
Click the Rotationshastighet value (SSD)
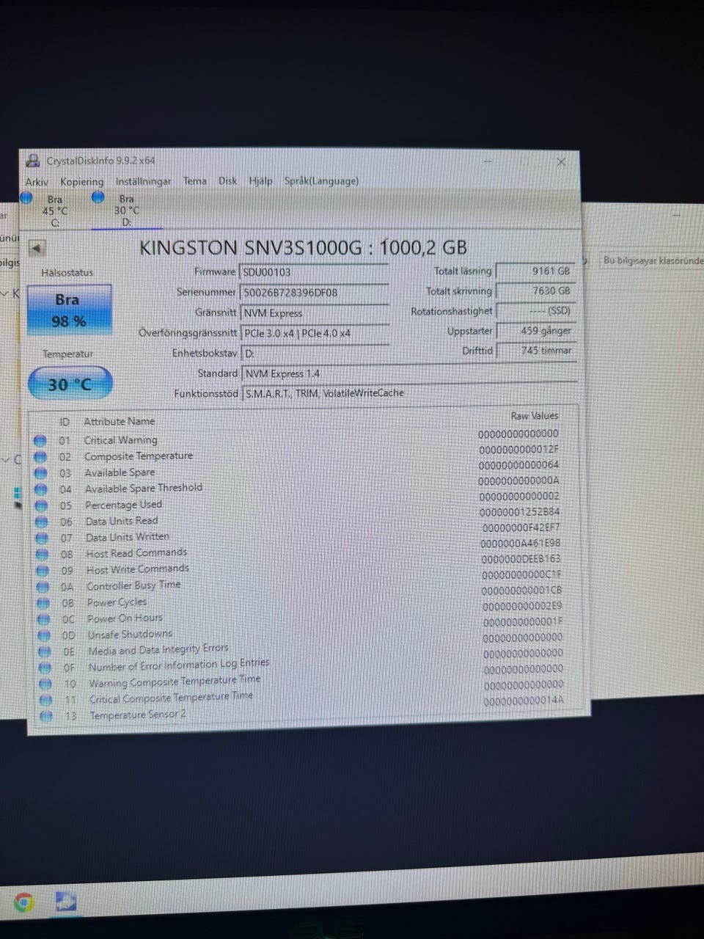click(535, 310)
